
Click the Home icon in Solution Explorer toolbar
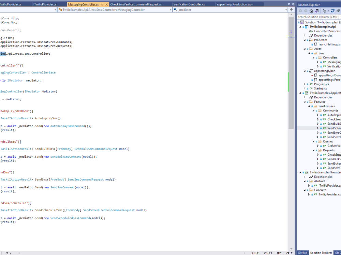pos(311,11)
